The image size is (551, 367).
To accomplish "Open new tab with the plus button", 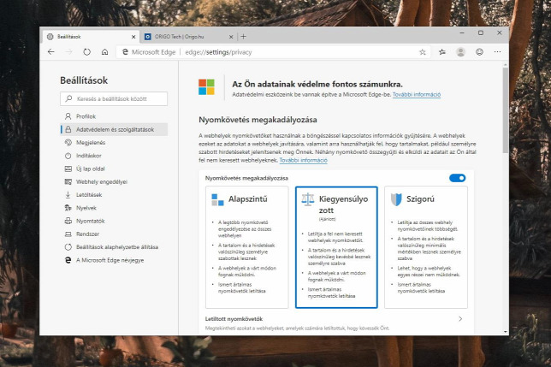I will pos(244,37).
